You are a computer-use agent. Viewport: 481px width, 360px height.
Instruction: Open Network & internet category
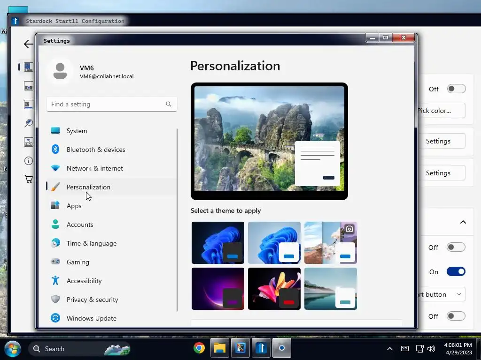[x=111, y=168]
